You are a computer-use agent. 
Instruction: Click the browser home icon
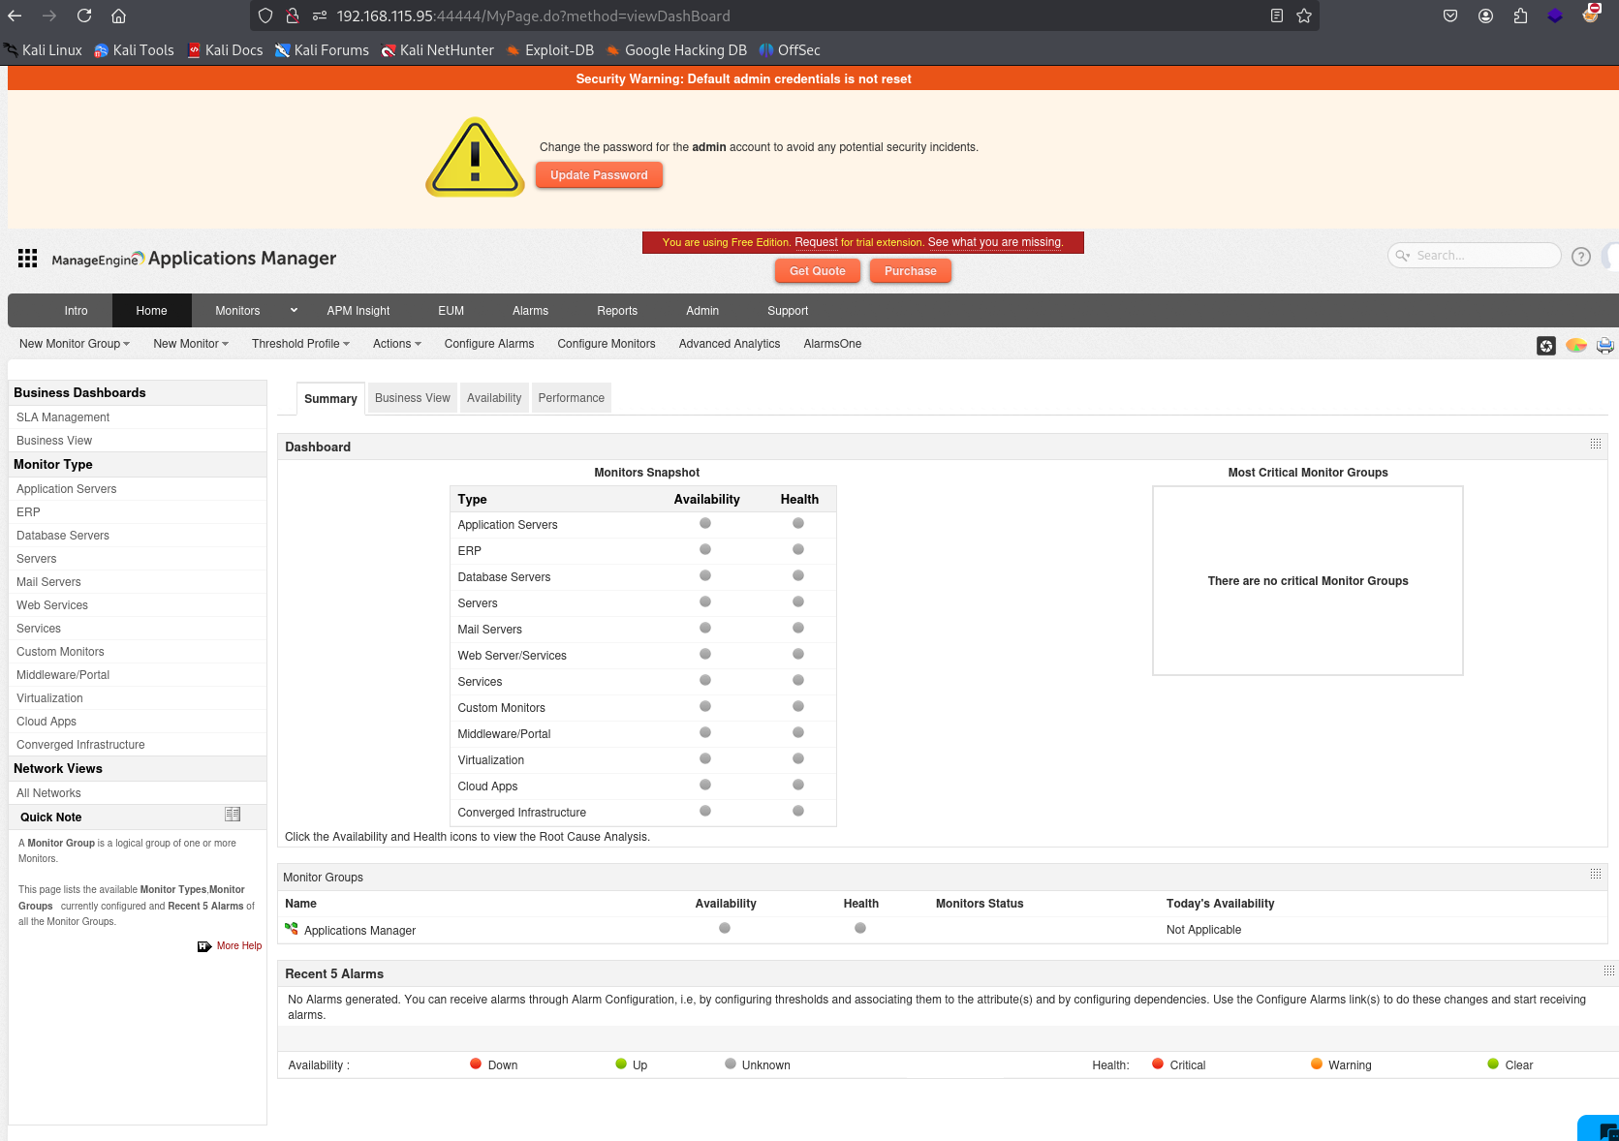point(118,15)
